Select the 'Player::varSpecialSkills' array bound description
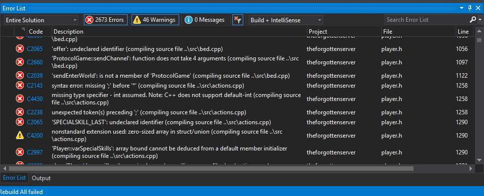Viewport: 484px width, 196px height. pos(169,152)
